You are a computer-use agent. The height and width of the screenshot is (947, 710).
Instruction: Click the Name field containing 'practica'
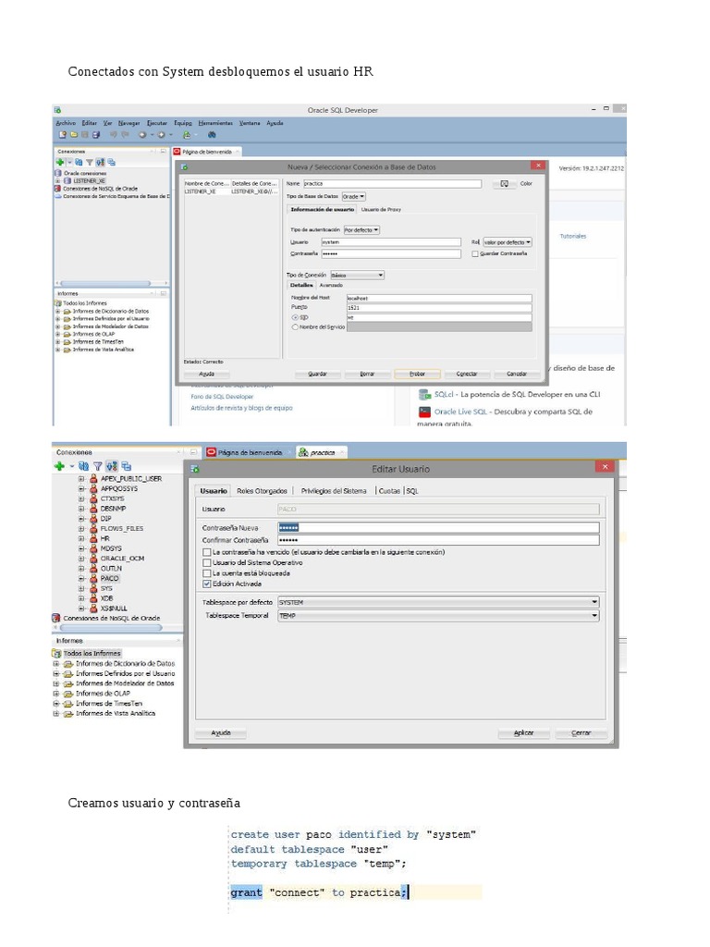392,184
